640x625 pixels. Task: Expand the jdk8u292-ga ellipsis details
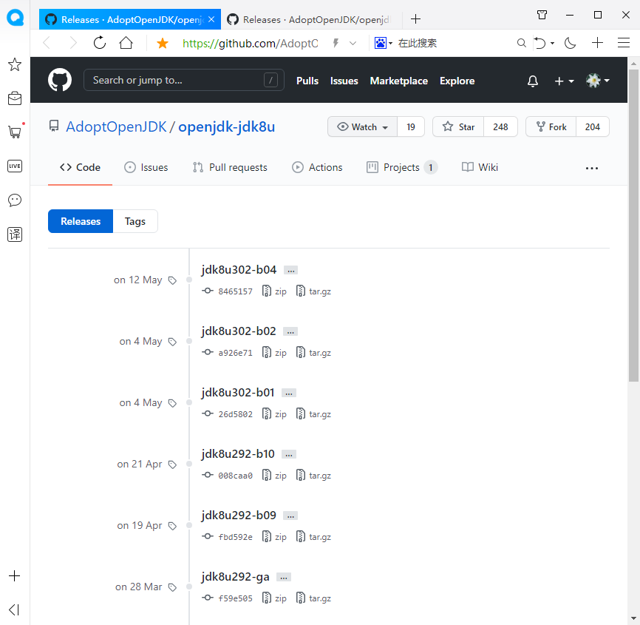pyautogui.click(x=284, y=577)
